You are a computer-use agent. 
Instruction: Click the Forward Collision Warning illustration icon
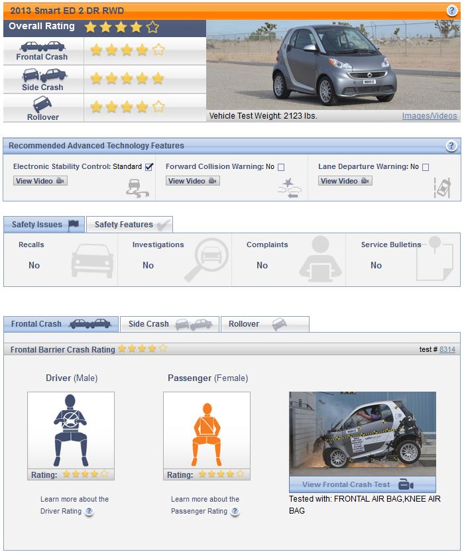coord(290,188)
